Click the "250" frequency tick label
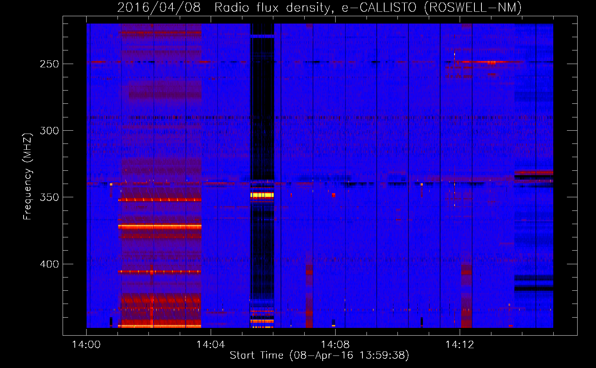Image resolution: width=596 pixels, height=368 pixels. tap(49, 64)
